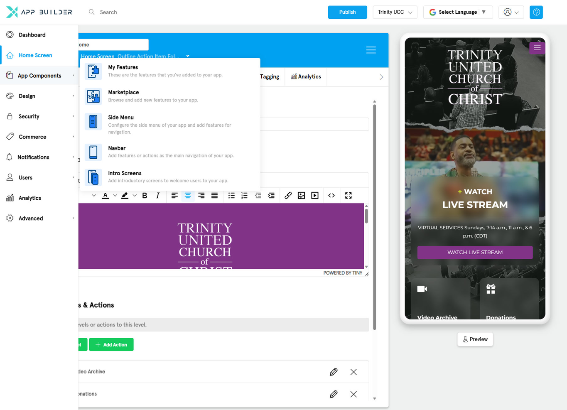Click the Notifications bell icon
The width and height of the screenshot is (567, 410).
(9, 157)
